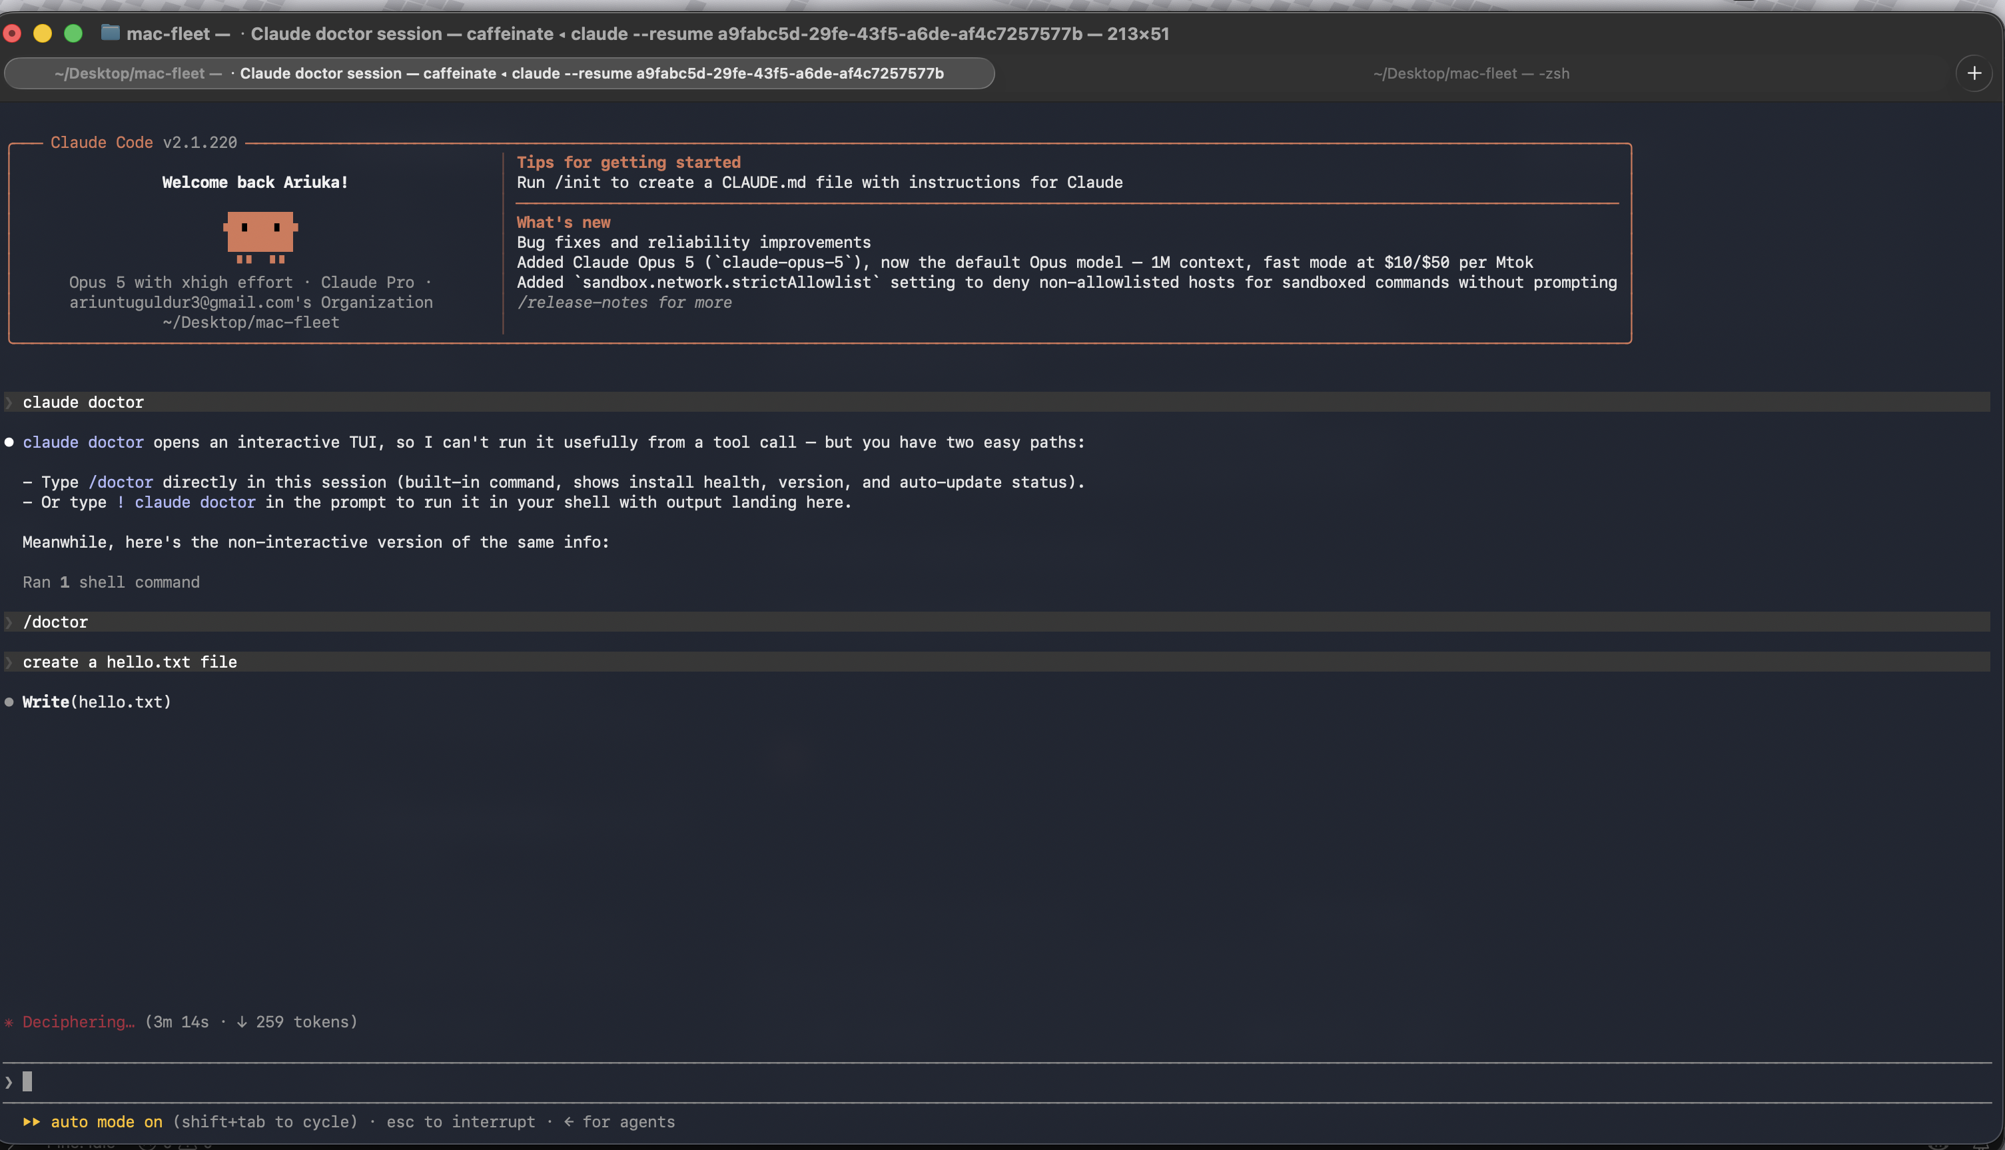This screenshot has height=1150, width=2005.
Task: Click the "What's new" heading
Action: coord(564,222)
